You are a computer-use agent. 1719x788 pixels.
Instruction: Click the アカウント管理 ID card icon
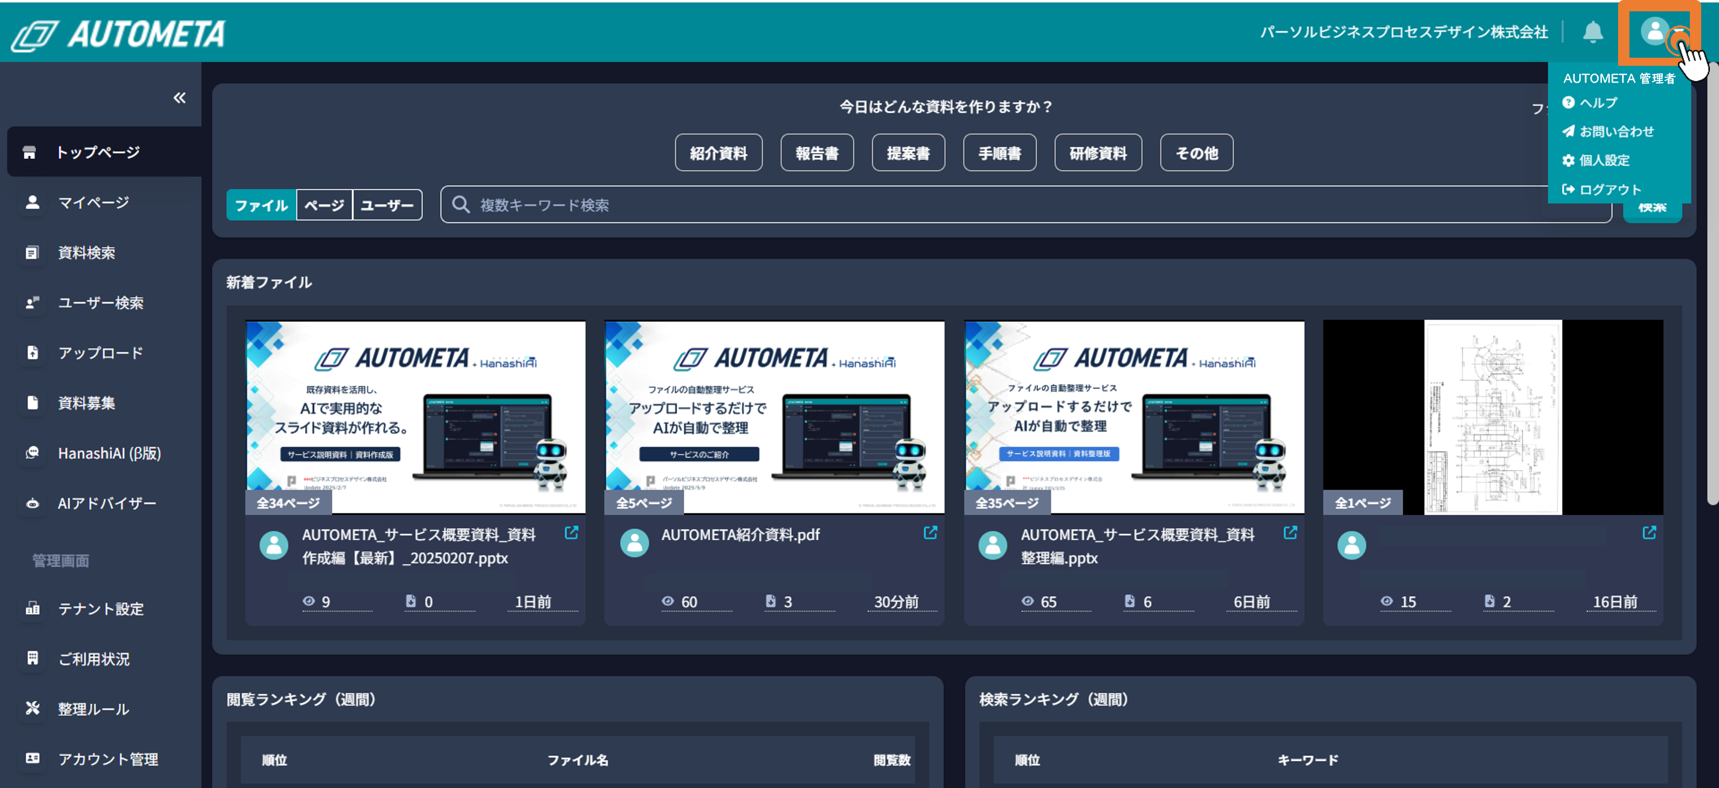click(32, 758)
